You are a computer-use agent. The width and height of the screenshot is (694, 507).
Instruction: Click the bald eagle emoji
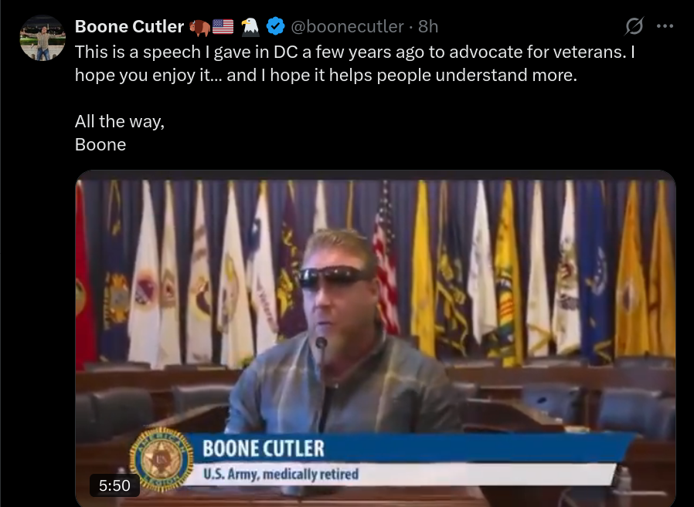click(x=250, y=26)
